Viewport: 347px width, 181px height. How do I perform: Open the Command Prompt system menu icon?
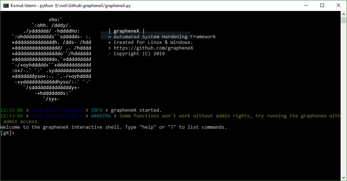6,6
